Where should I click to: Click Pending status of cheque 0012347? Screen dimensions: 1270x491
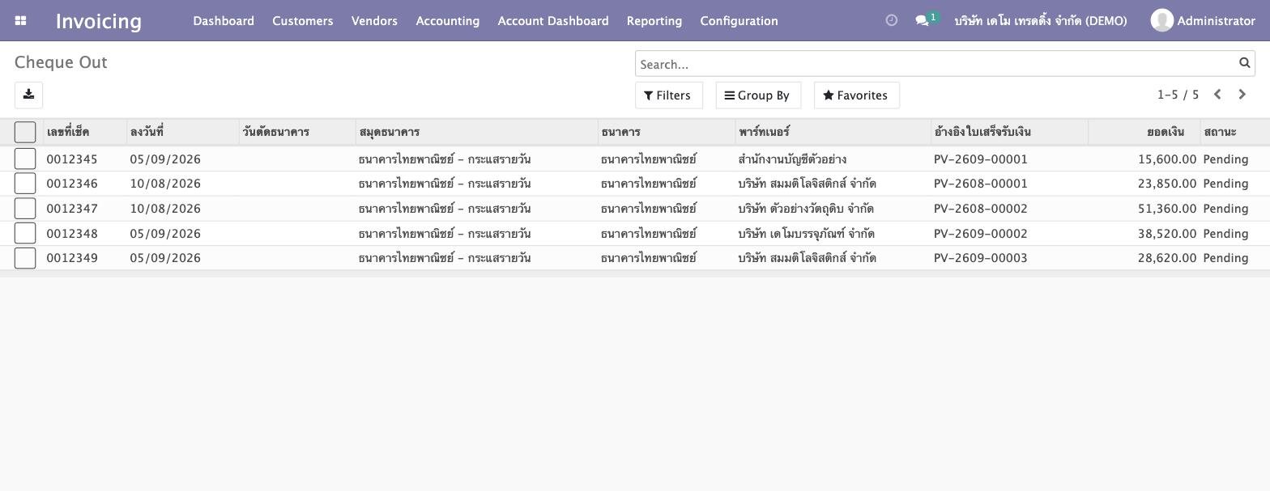pyautogui.click(x=1225, y=209)
